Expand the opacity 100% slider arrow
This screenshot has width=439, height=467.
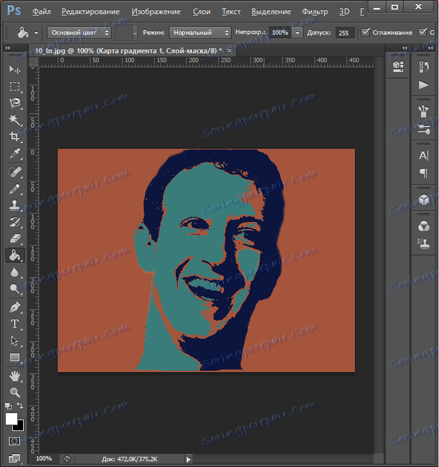tap(298, 32)
